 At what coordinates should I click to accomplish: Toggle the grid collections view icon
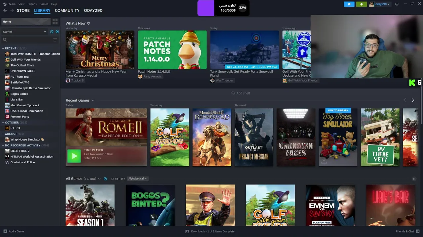(x=55, y=21)
